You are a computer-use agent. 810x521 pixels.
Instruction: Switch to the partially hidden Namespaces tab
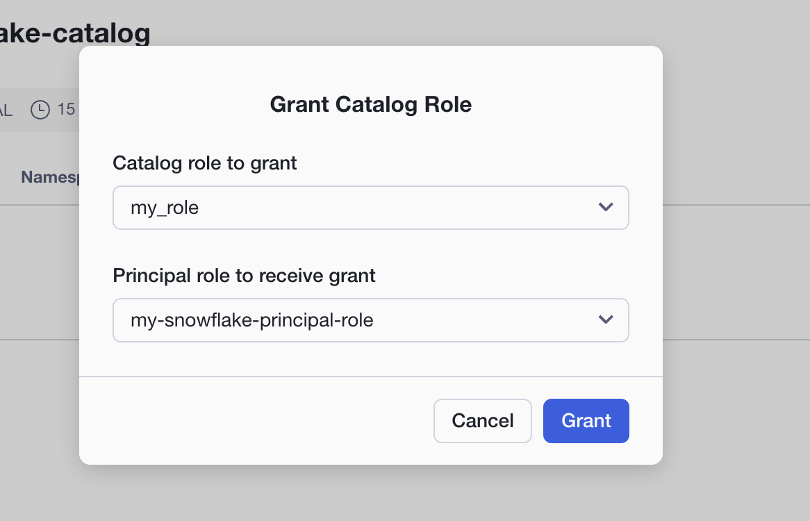(49, 177)
